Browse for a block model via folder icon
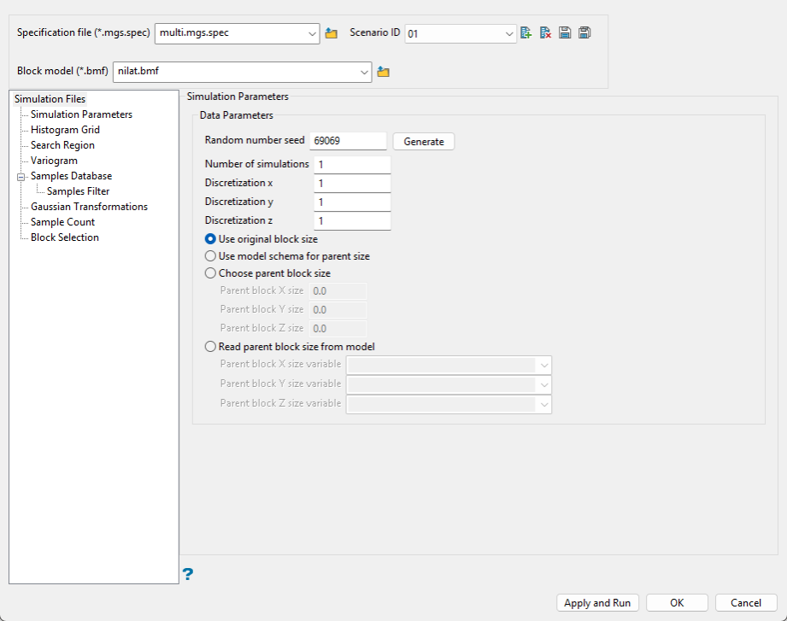Image resolution: width=787 pixels, height=621 pixels. 384,72
